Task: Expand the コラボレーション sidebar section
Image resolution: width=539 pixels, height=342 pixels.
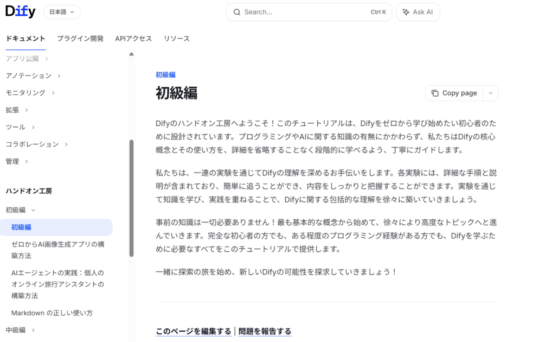Action: pos(36,144)
